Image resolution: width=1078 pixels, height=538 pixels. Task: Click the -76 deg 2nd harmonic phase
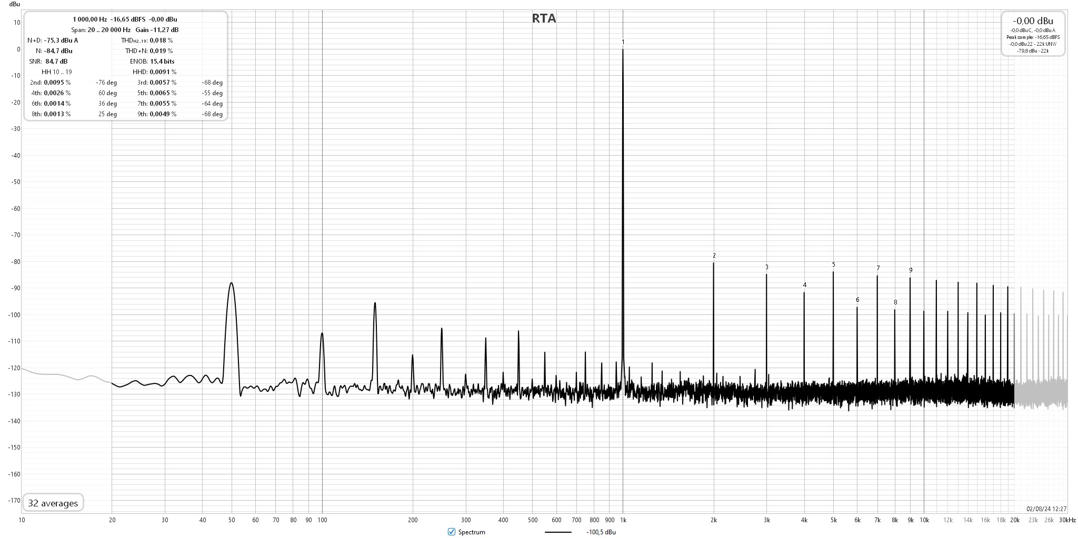coord(106,83)
